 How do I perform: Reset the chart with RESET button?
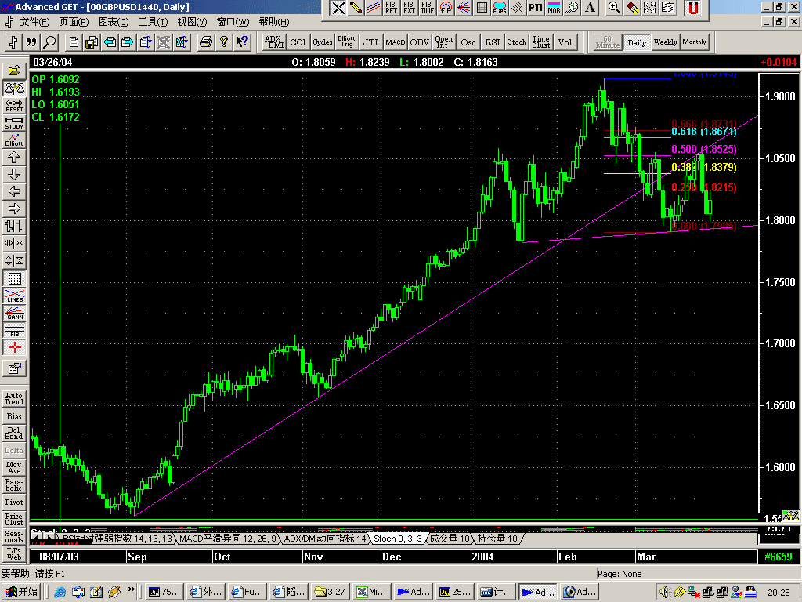click(14, 106)
